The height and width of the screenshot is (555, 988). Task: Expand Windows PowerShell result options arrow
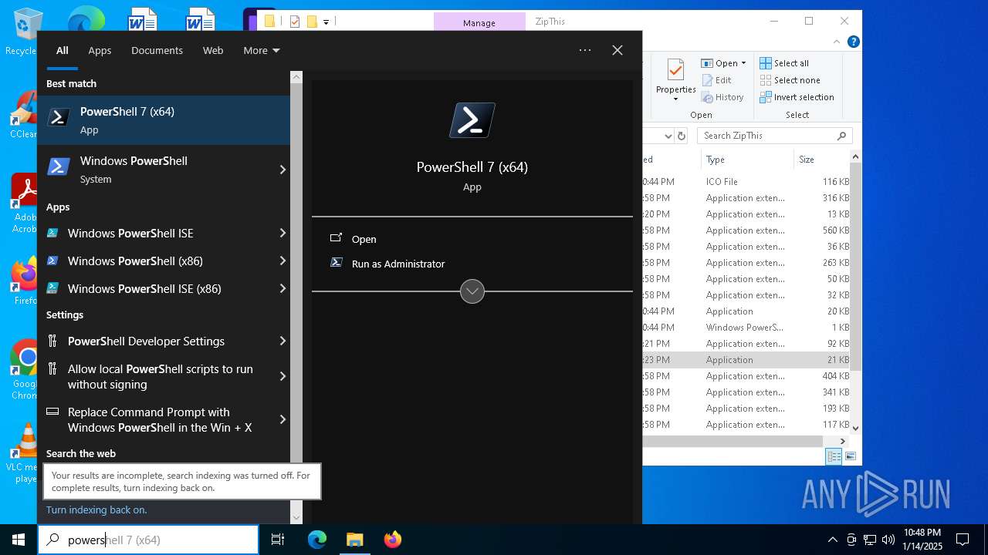click(283, 170)
